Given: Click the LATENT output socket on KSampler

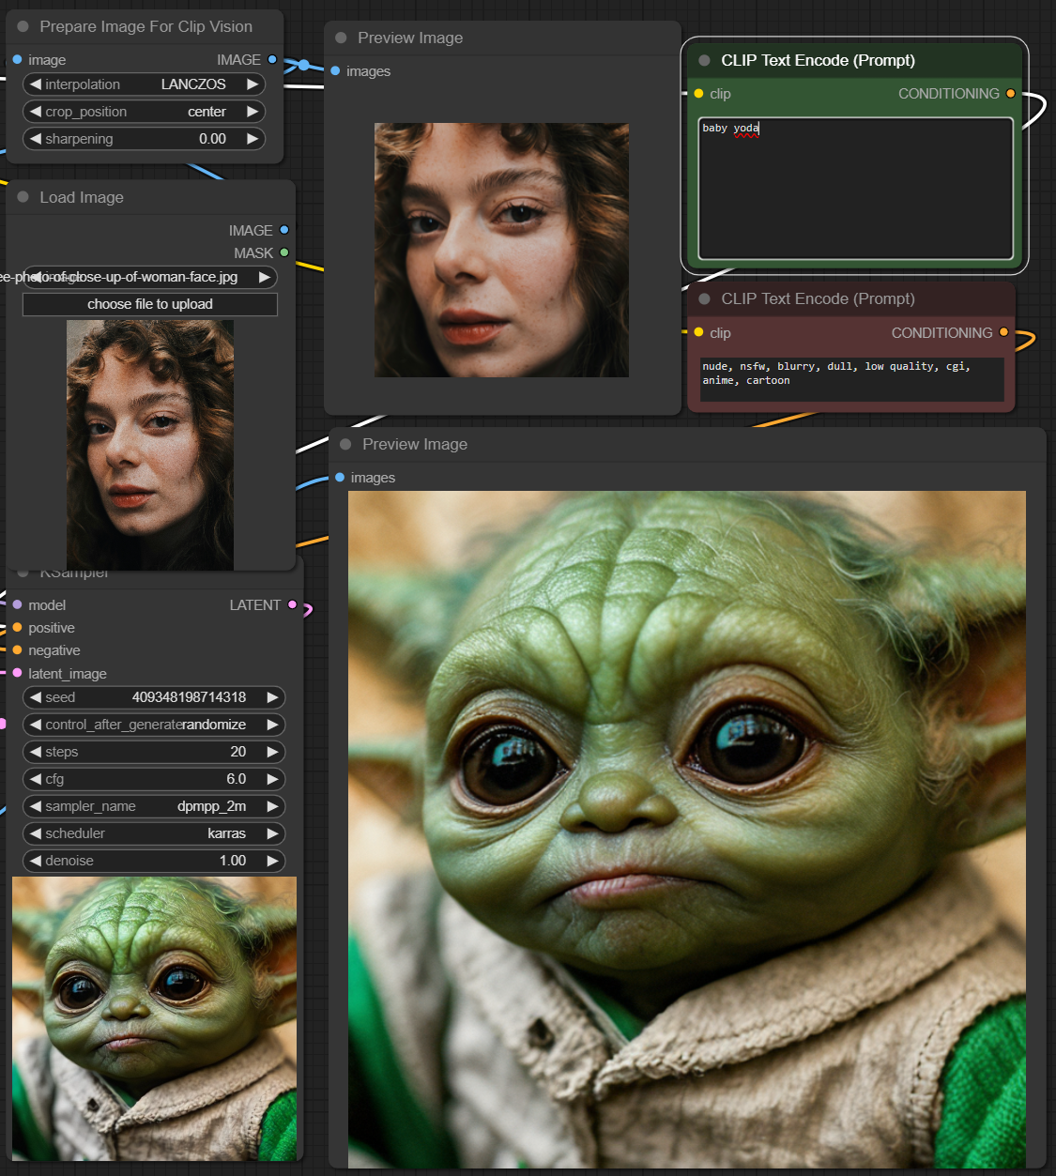Looking at the screenshot, I should pyautogui.click(x=293, y=605).
